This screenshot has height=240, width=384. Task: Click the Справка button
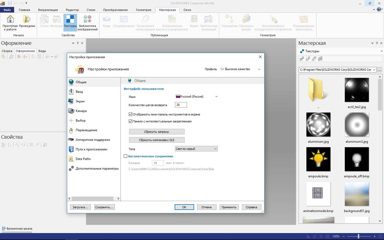[x=251, y=207]
